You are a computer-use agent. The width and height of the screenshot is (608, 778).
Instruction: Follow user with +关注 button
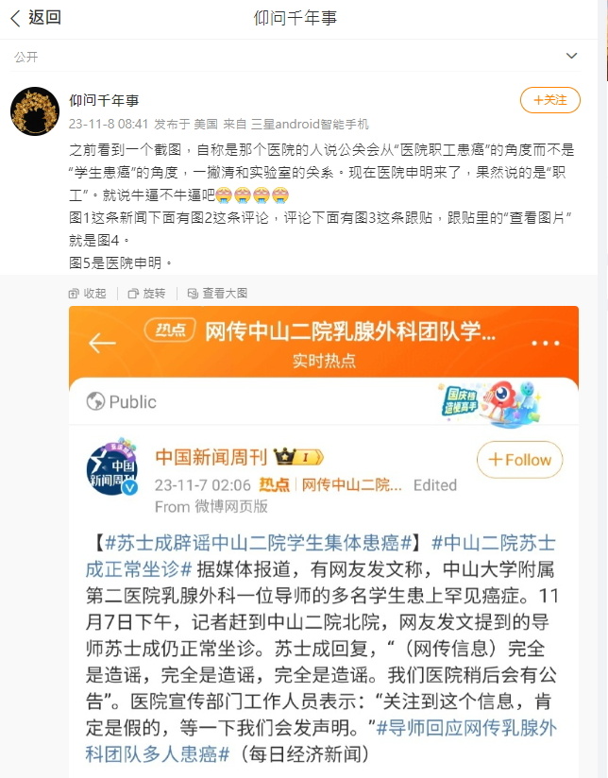[x=549, y=100]
